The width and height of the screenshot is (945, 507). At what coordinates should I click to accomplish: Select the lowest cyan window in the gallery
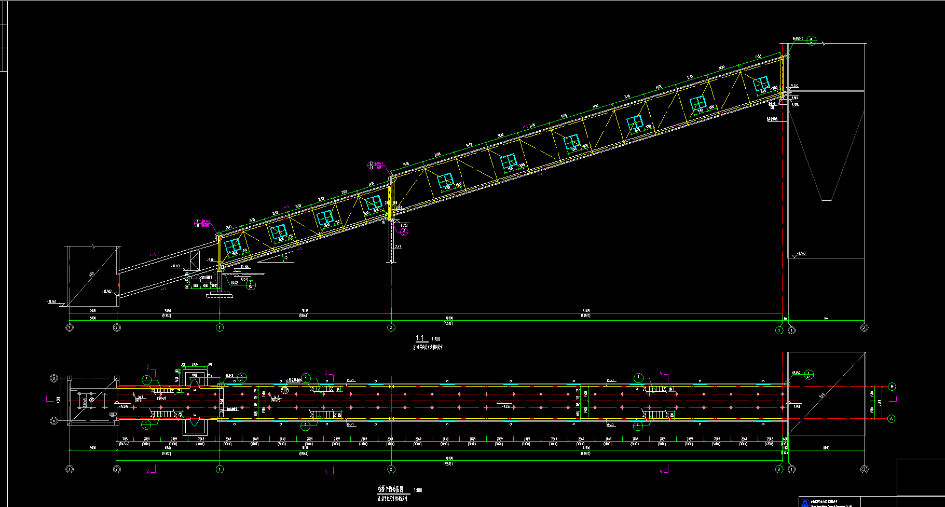tap(232, 246)
